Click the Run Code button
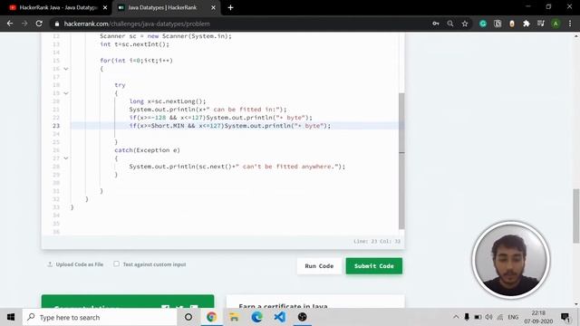The width and height of the screenshot is (580, 326). [319, 266]
